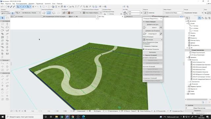Viewport: 211px width, 119px height.
Task: Click the Inject Parameters syringe icon
Action: pyautogui.click(x=14, y=7)
